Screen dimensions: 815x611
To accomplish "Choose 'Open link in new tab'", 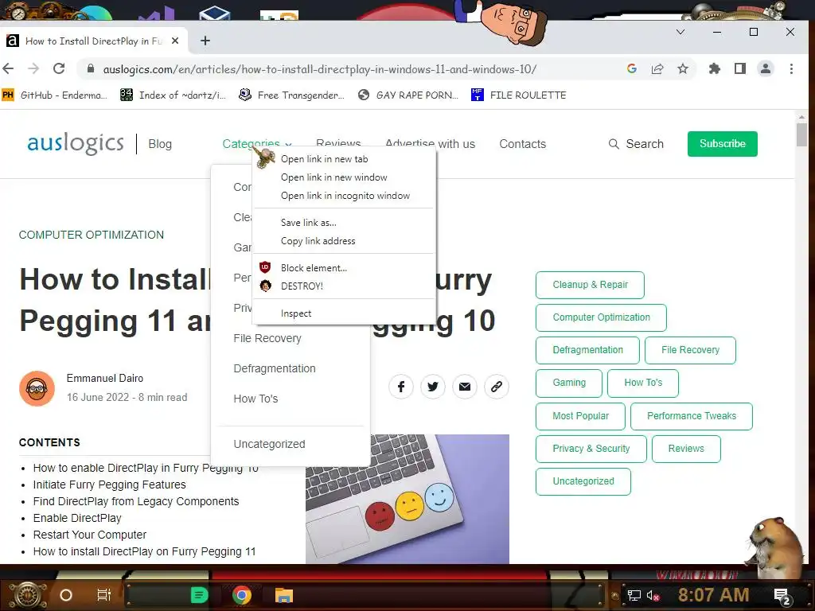I will click(344, 159).
